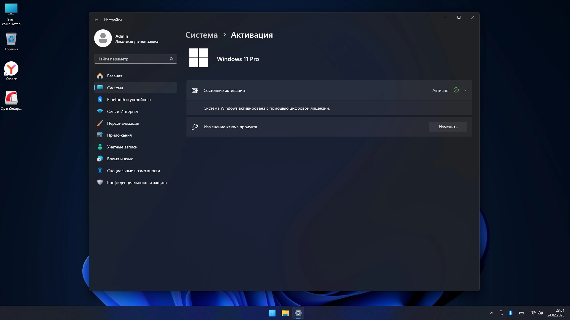The image size is (570, 320).
Task: Show hidden system tray icons
Action: click(492, 313)
